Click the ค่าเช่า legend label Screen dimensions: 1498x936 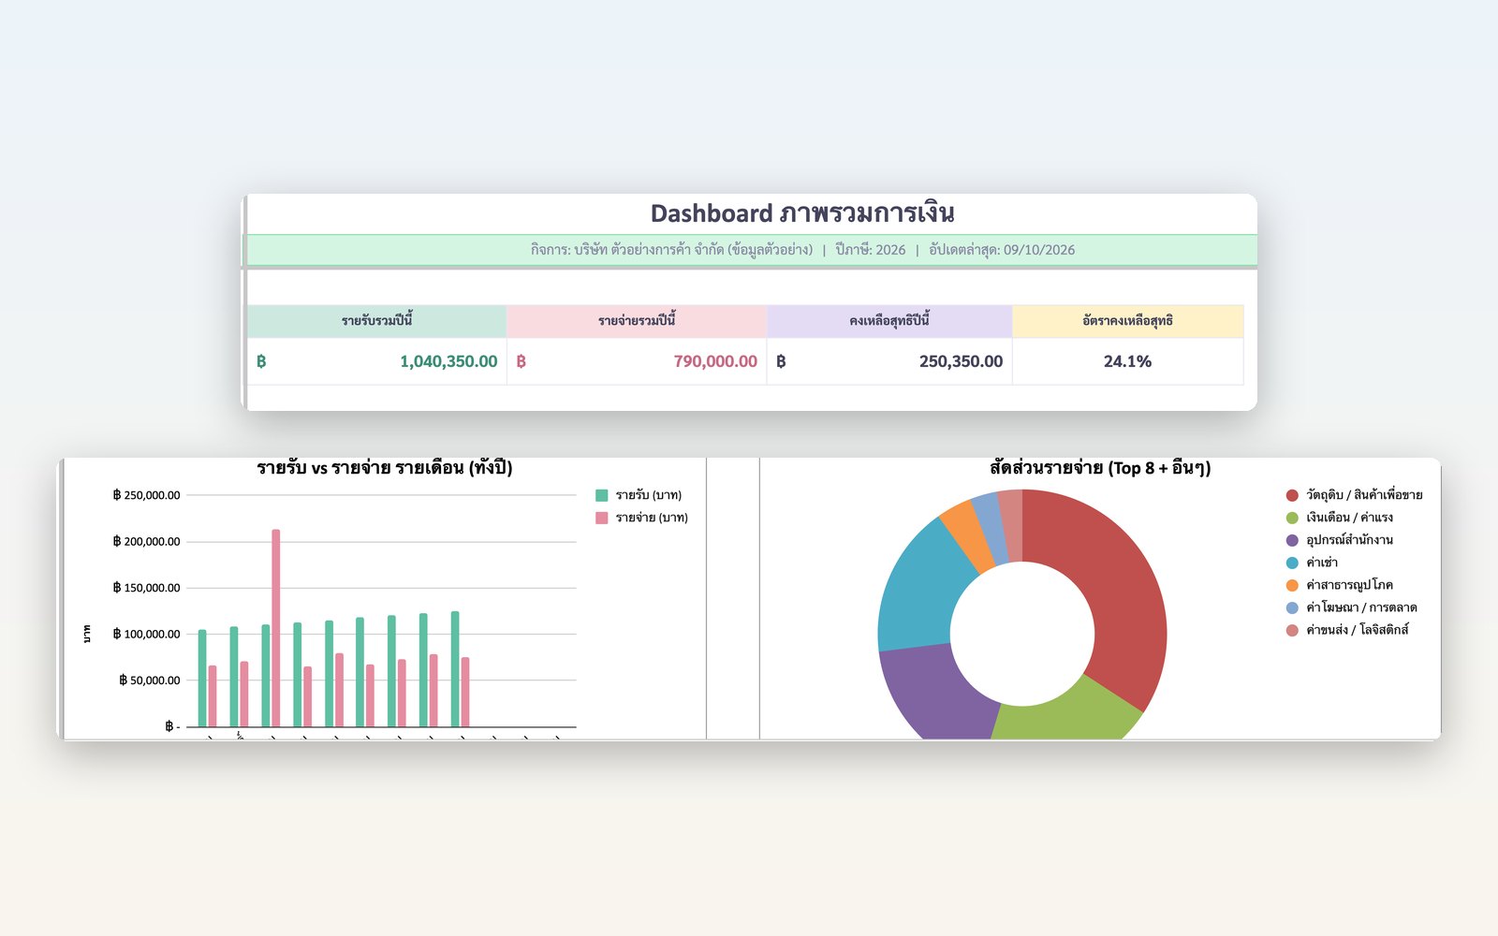click(x=1322, y=563)
